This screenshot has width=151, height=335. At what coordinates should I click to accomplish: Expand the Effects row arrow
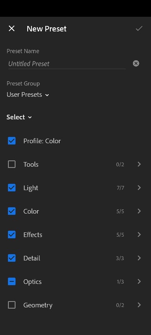click(x=139, y=234)
